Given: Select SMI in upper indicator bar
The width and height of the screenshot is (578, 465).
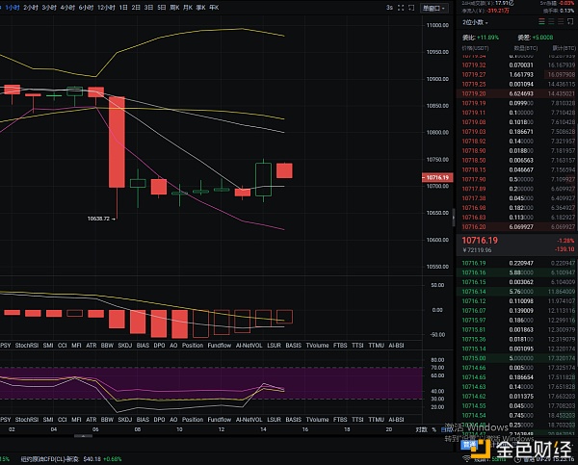Looking at the screenshot, I should point(48,346).
